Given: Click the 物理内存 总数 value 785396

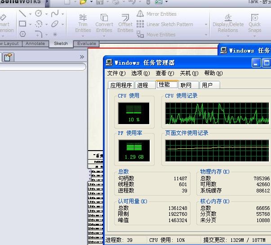Looking at the screenshot, I should [x=262, y=178].
